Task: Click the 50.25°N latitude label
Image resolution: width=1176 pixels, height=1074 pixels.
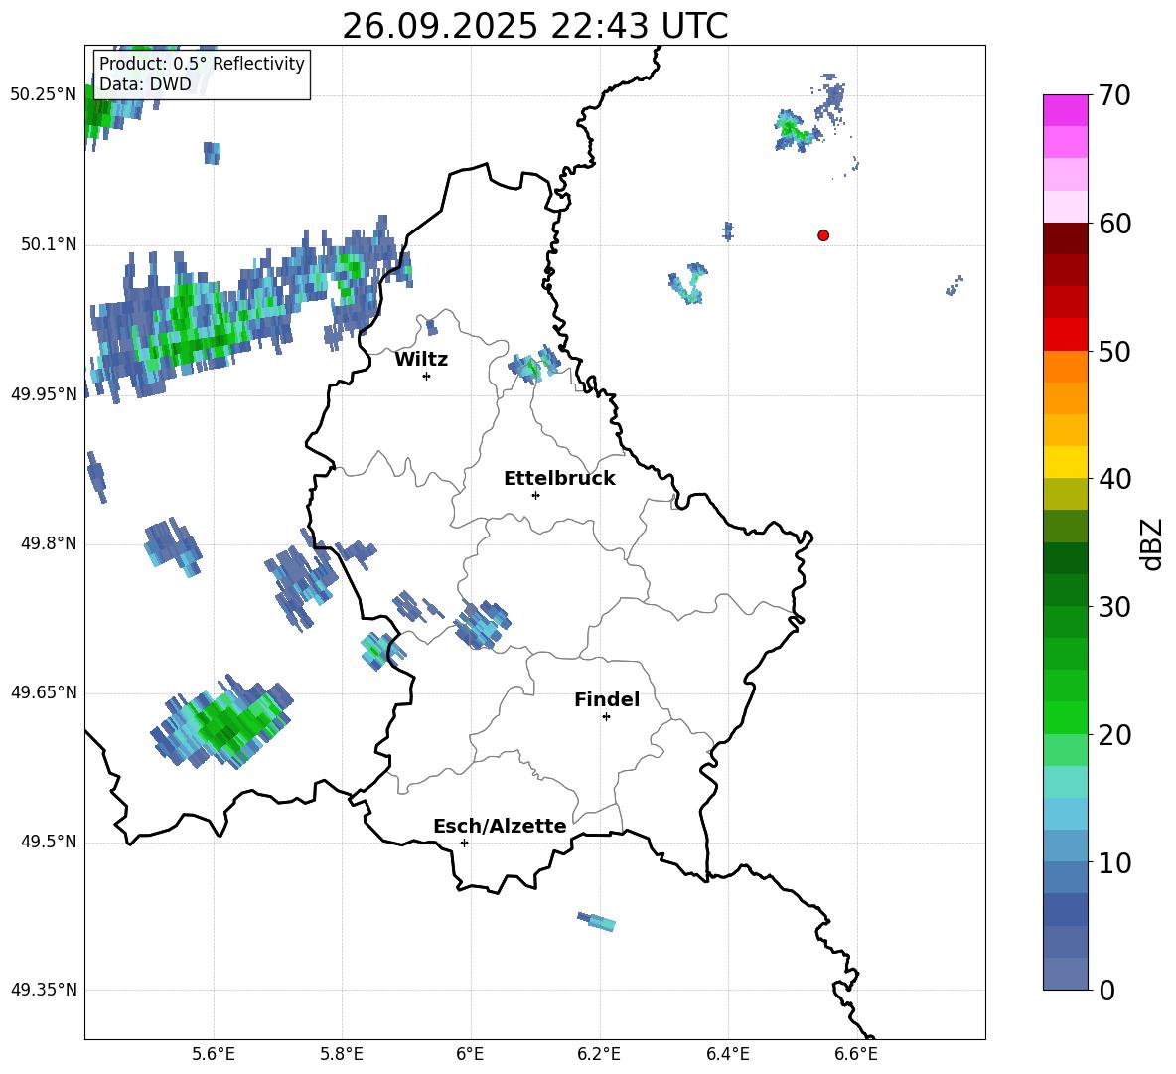Action: pos(44,95)
